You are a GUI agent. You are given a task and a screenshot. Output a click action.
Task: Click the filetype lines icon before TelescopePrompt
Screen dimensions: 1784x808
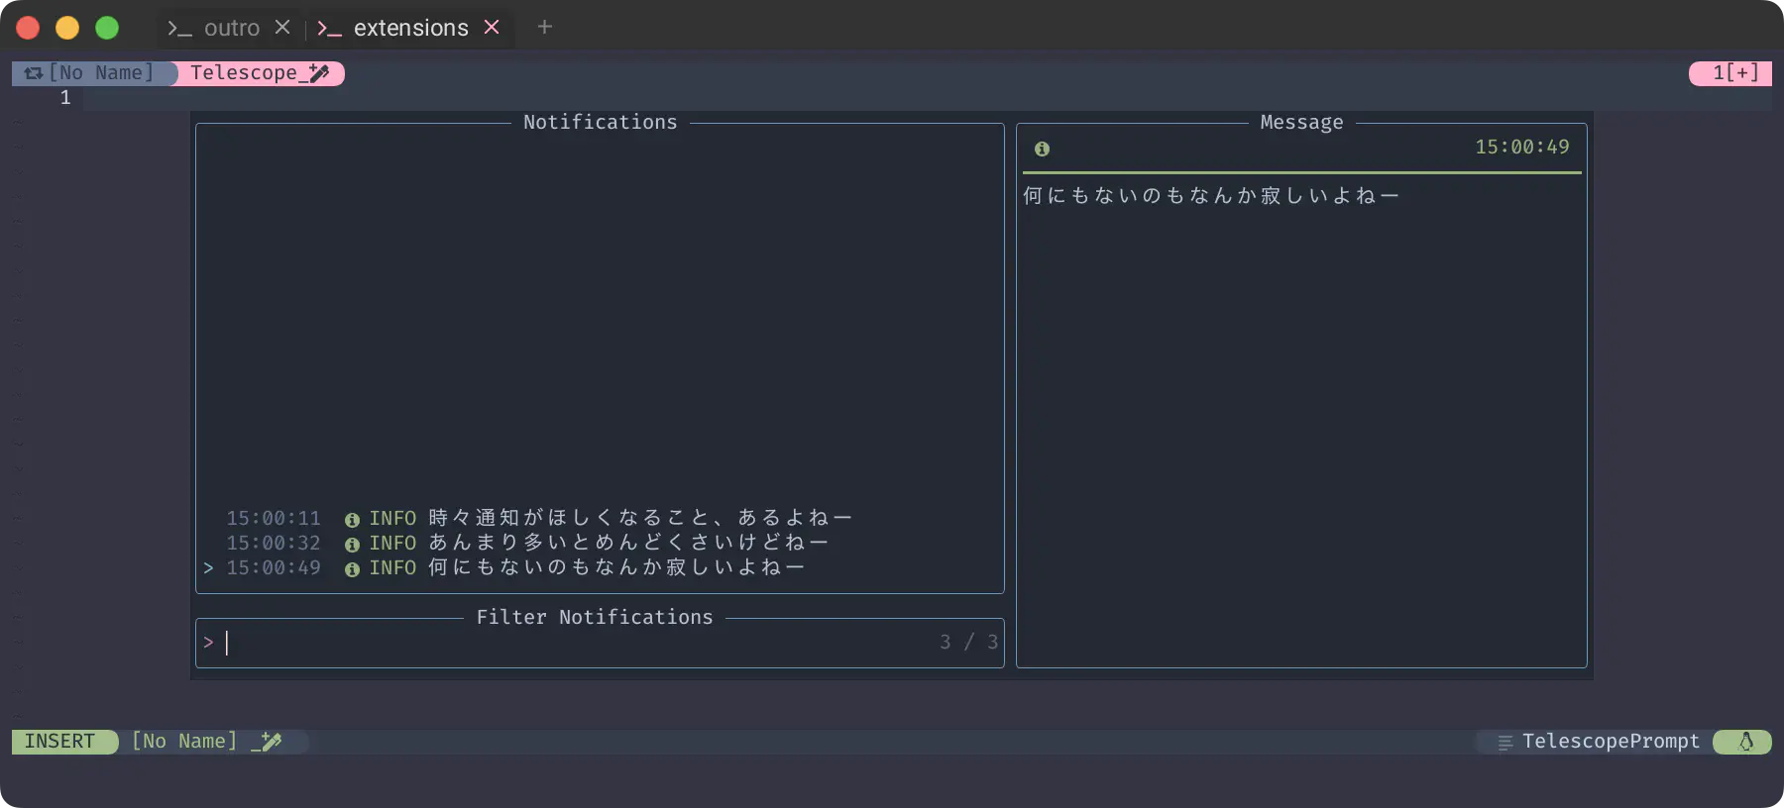tap(1505, 743)
